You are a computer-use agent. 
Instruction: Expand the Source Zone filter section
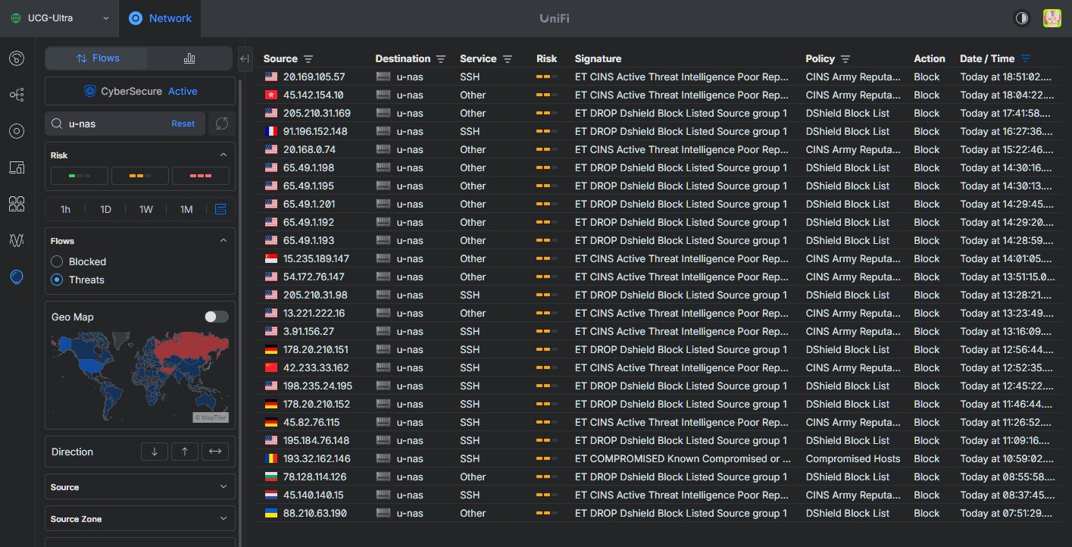[x=139, y=519]
